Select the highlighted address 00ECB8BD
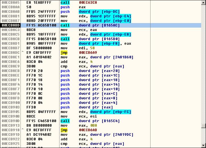Image resolution: width=206 pixels, height=148 pixels. click(11, 25)
